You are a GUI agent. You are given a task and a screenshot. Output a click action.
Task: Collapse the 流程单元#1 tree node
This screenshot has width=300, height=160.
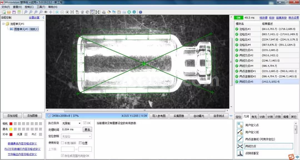3,24
